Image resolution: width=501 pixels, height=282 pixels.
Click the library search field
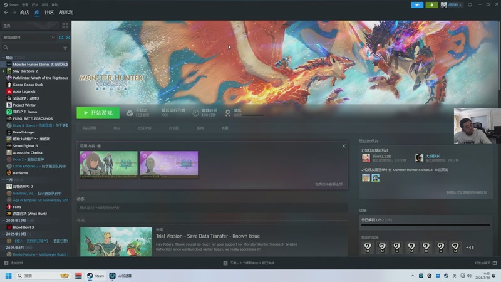click(x=31, y=48)
